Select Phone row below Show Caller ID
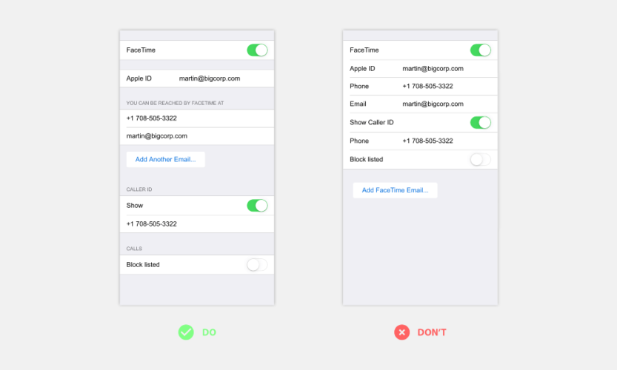Viewport: 617px width, 370px height. [x=420, y=141]
